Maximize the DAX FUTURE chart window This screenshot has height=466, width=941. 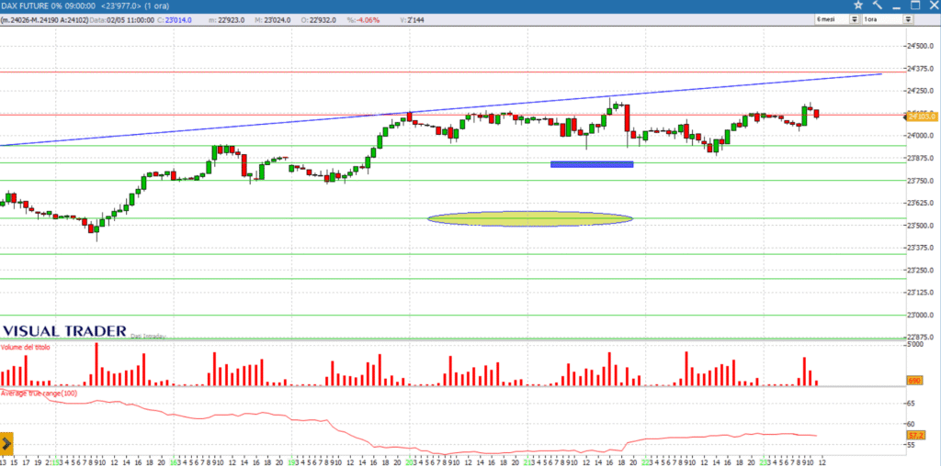915,5
